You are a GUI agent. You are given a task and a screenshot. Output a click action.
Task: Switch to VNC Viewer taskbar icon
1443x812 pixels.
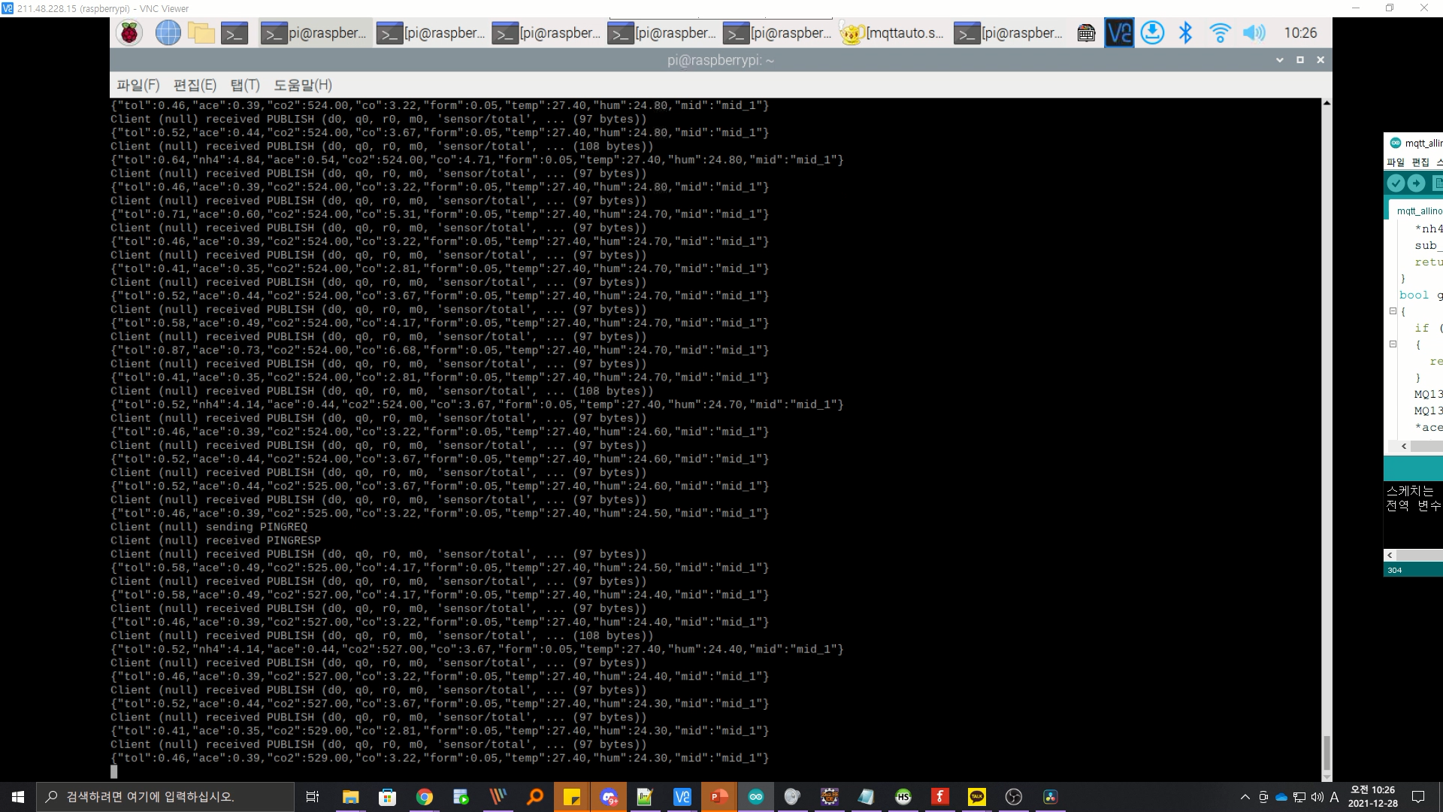[682, 797]
